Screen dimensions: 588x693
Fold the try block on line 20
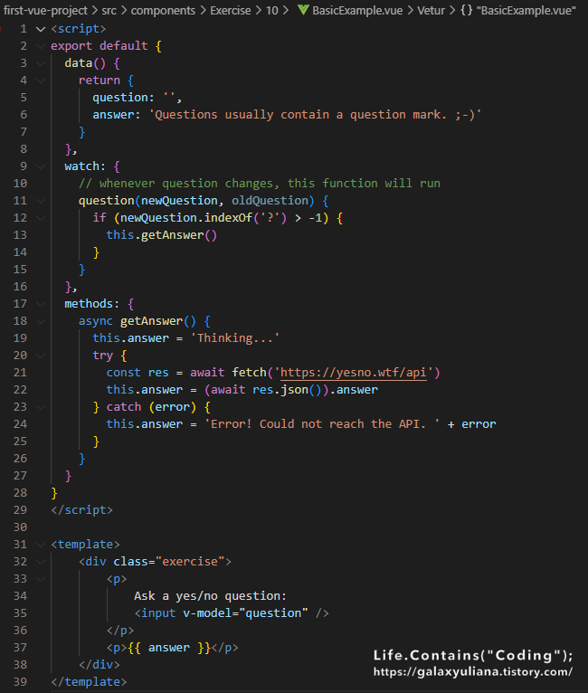click(41, 356)
